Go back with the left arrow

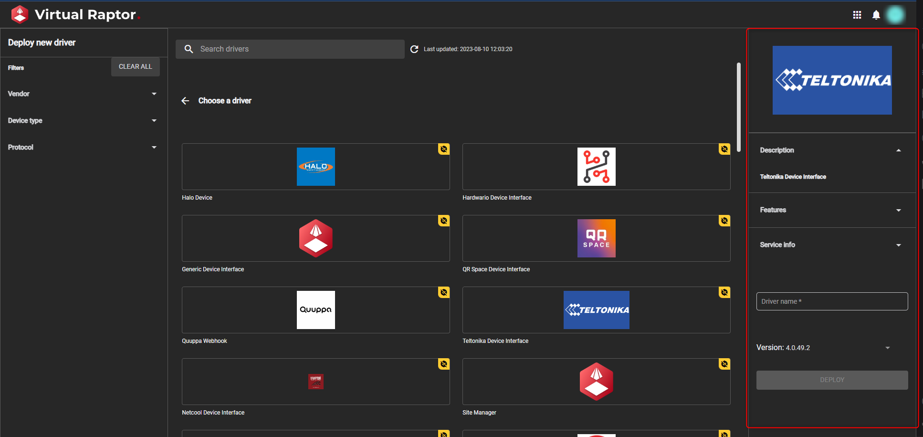pyautogui.click(x=185, y=101)
